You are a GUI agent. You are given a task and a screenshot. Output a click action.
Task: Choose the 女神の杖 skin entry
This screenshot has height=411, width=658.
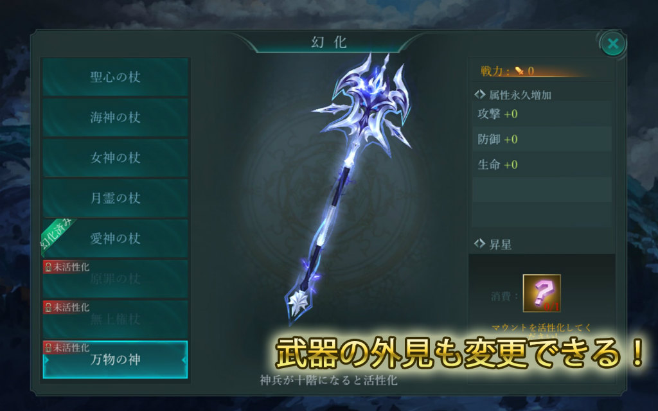[x=116, y=158]
